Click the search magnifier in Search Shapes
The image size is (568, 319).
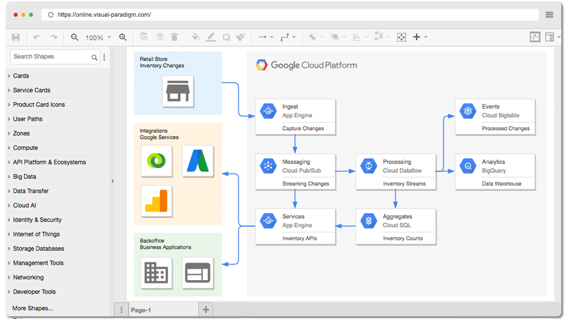pos(94,57)
